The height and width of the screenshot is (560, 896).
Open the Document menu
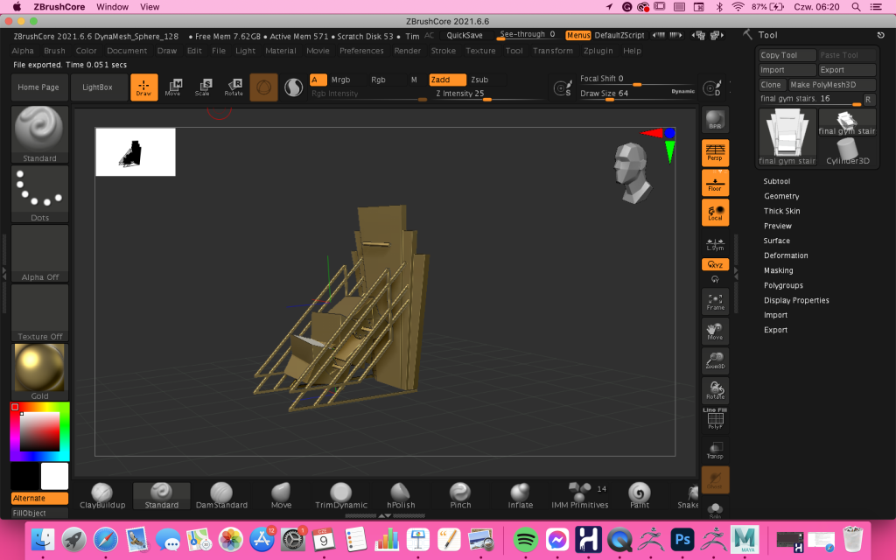pos(127,51)
